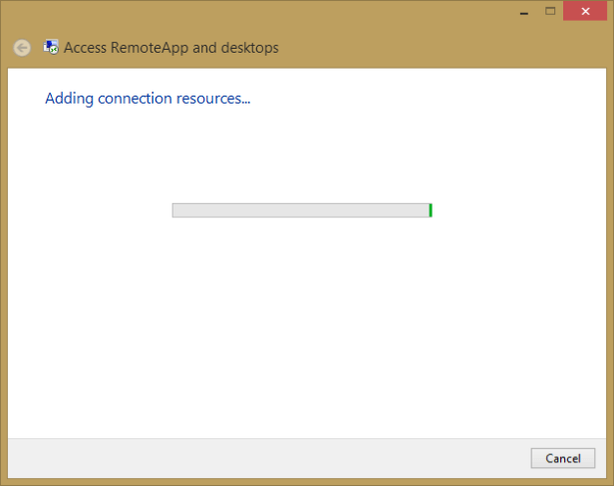This screenshot has height=486, width=614.
Task: Minimize the wizard window
Action: (522, 11)
